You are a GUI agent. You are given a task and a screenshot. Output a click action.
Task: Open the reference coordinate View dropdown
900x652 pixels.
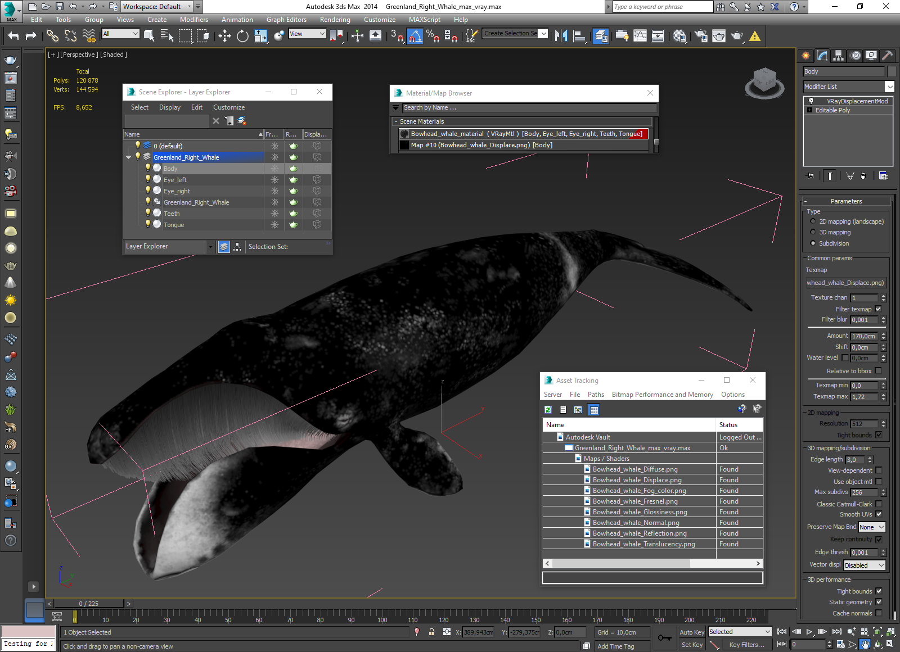click(x=307, y=34)
